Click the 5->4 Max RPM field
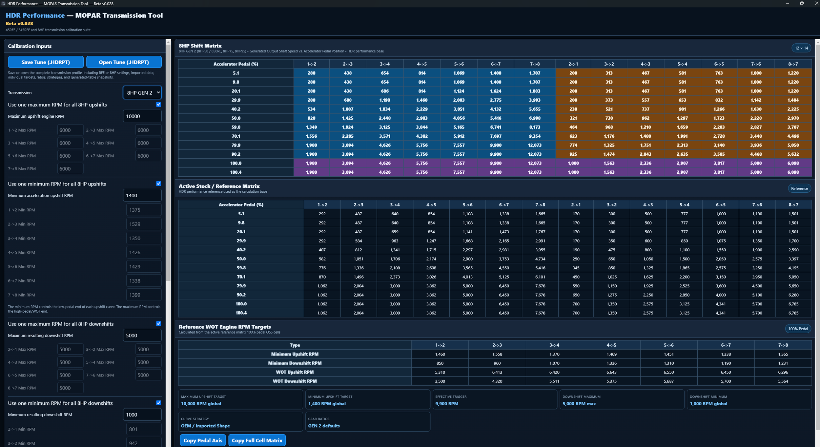 (148, 362)
